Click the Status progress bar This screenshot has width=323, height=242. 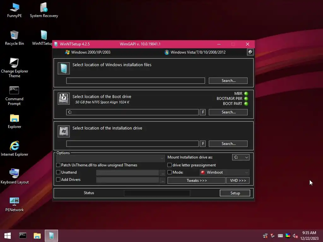point(157,193)
